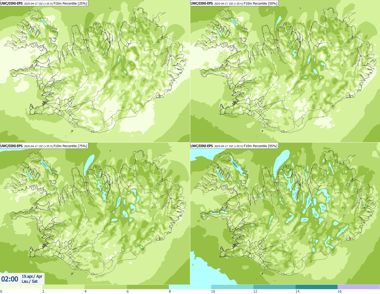Viewport: 380px width, 294px height.
Task: Click the legend value 0
Action: pos(1,291)
